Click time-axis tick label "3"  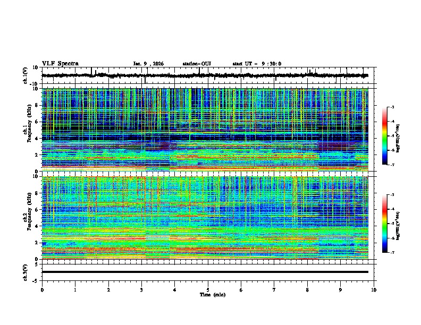click(x=141, y=290)
